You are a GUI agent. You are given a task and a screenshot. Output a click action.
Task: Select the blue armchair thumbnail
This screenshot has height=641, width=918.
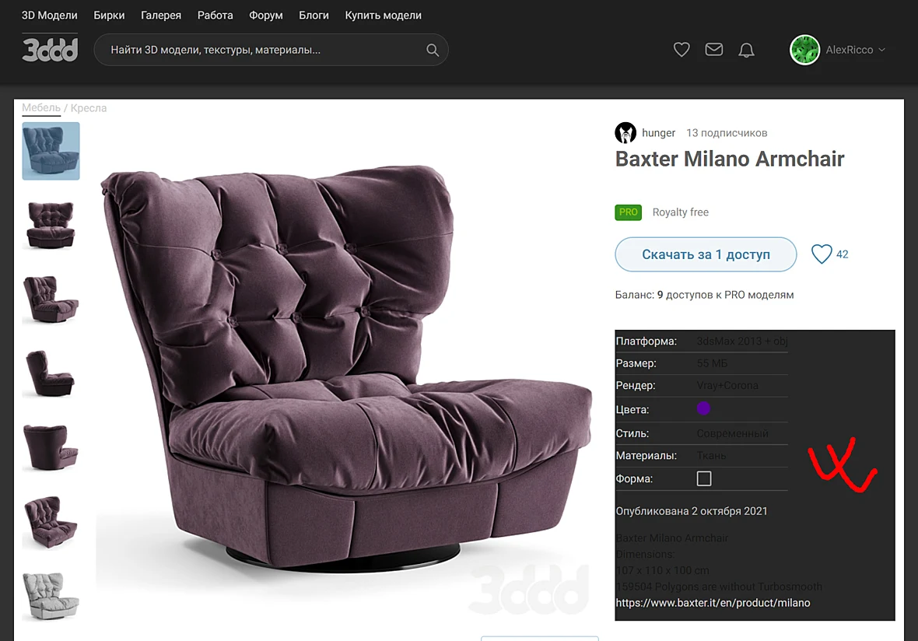point(51,151)
